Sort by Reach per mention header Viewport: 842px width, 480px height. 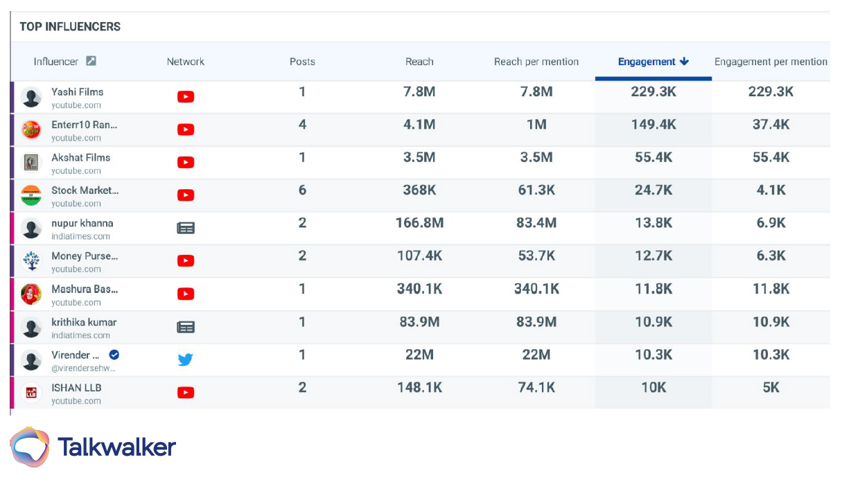(536, 62)
